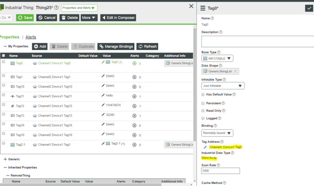Click the pencil edit icon for Tag1 value

click(x=103, y=76)
